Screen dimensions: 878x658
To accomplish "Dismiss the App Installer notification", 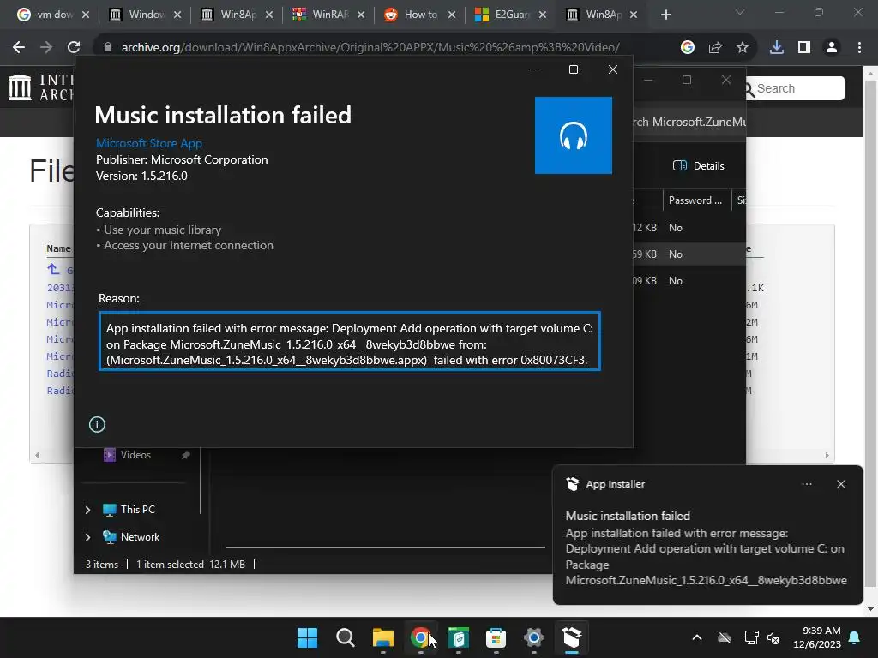I will point(841,485).
